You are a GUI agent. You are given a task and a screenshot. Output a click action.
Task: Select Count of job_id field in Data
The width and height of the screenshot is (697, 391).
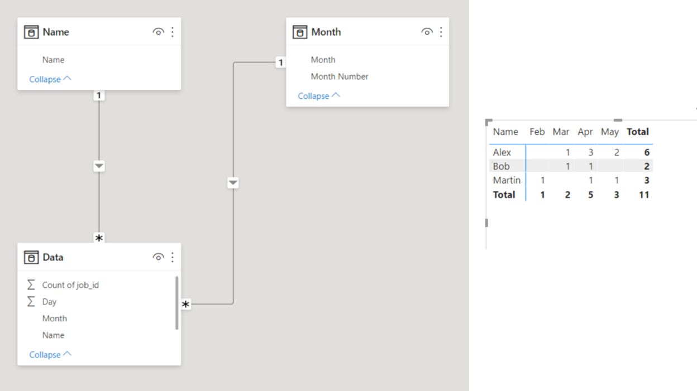[70, 285]
